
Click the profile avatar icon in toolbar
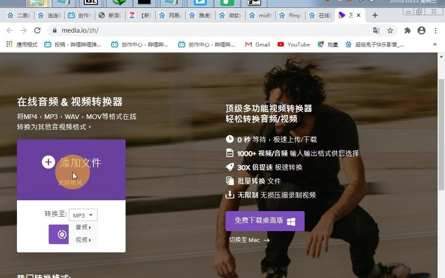point(421,31)
